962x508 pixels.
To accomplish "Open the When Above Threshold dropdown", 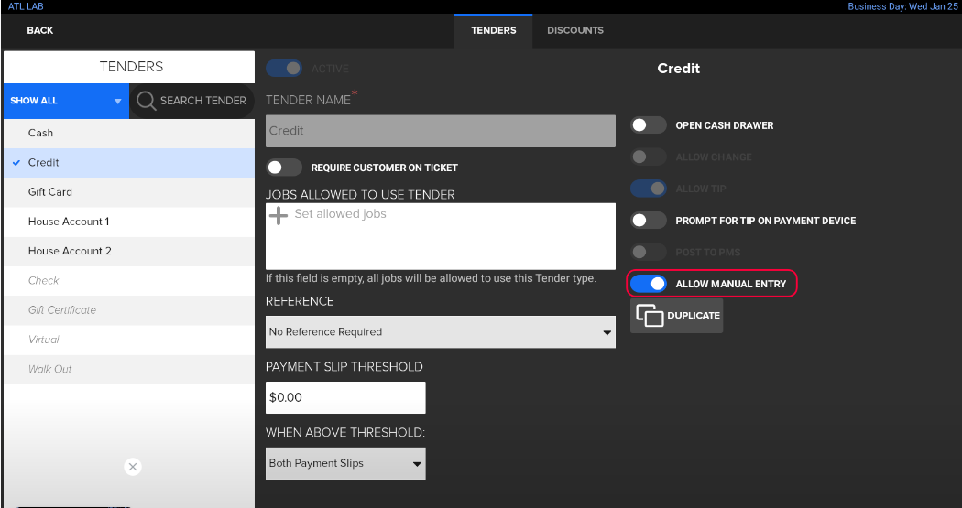I will tap(345, 463).
